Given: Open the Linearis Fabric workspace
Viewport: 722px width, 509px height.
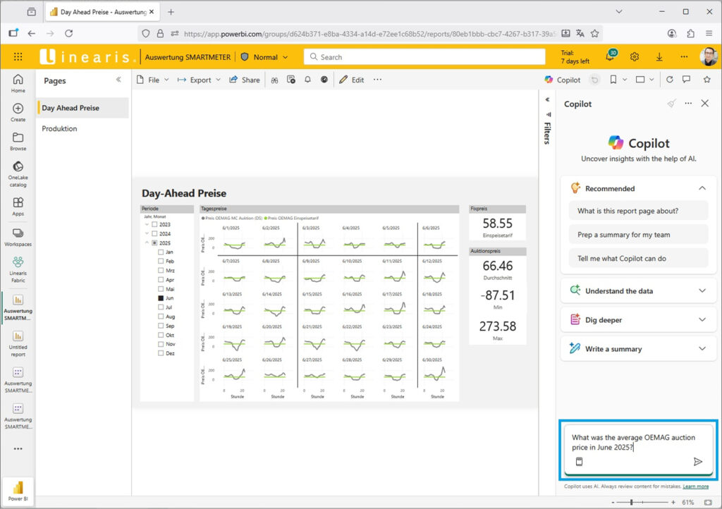Looking at the screenshot, I should tap(18, 269).
